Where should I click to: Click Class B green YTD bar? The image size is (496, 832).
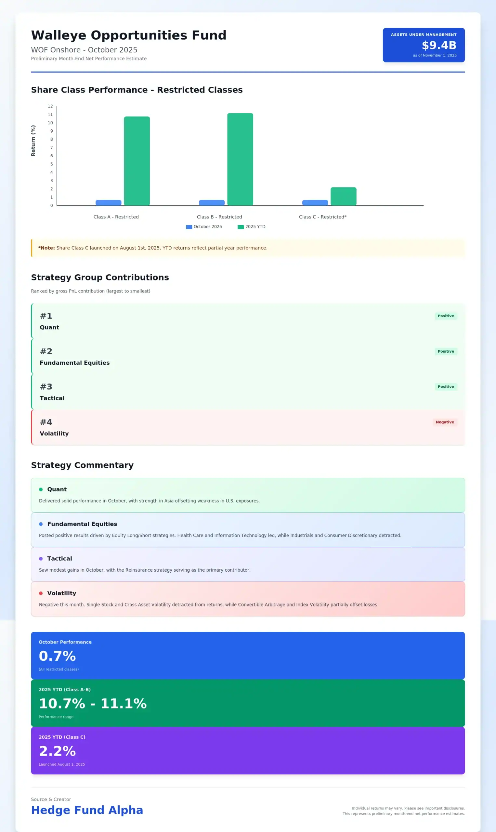tap(240, 159)
